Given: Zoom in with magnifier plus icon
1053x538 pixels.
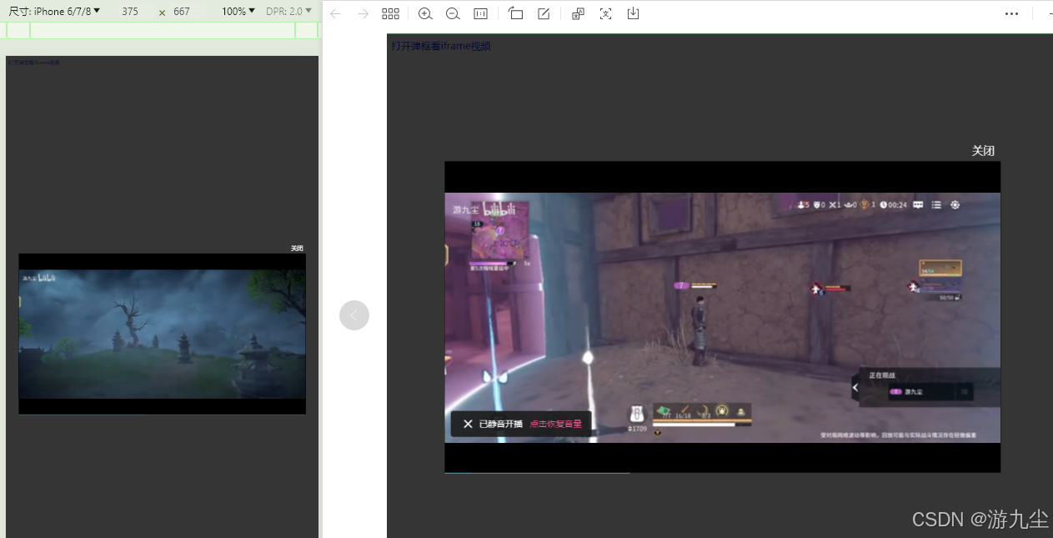Looking at the screenshot, I should [425, 13].
